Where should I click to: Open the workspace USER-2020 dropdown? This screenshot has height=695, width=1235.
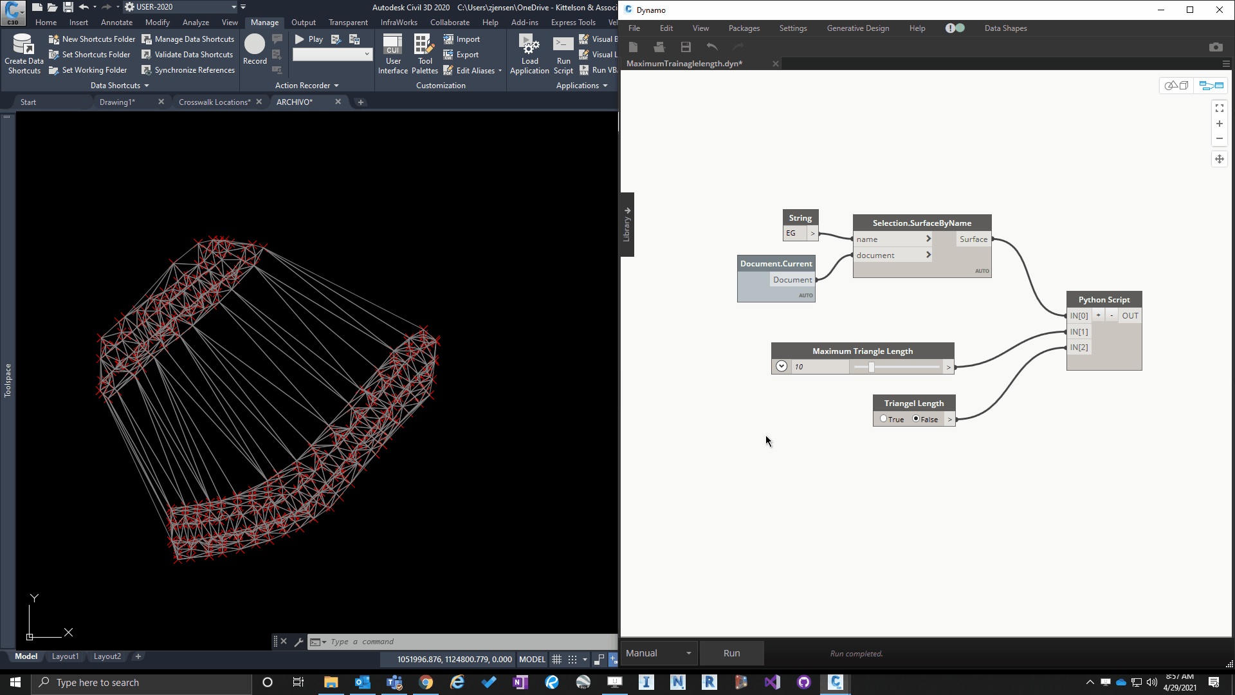pyautogui.click(x=233, y=7)
